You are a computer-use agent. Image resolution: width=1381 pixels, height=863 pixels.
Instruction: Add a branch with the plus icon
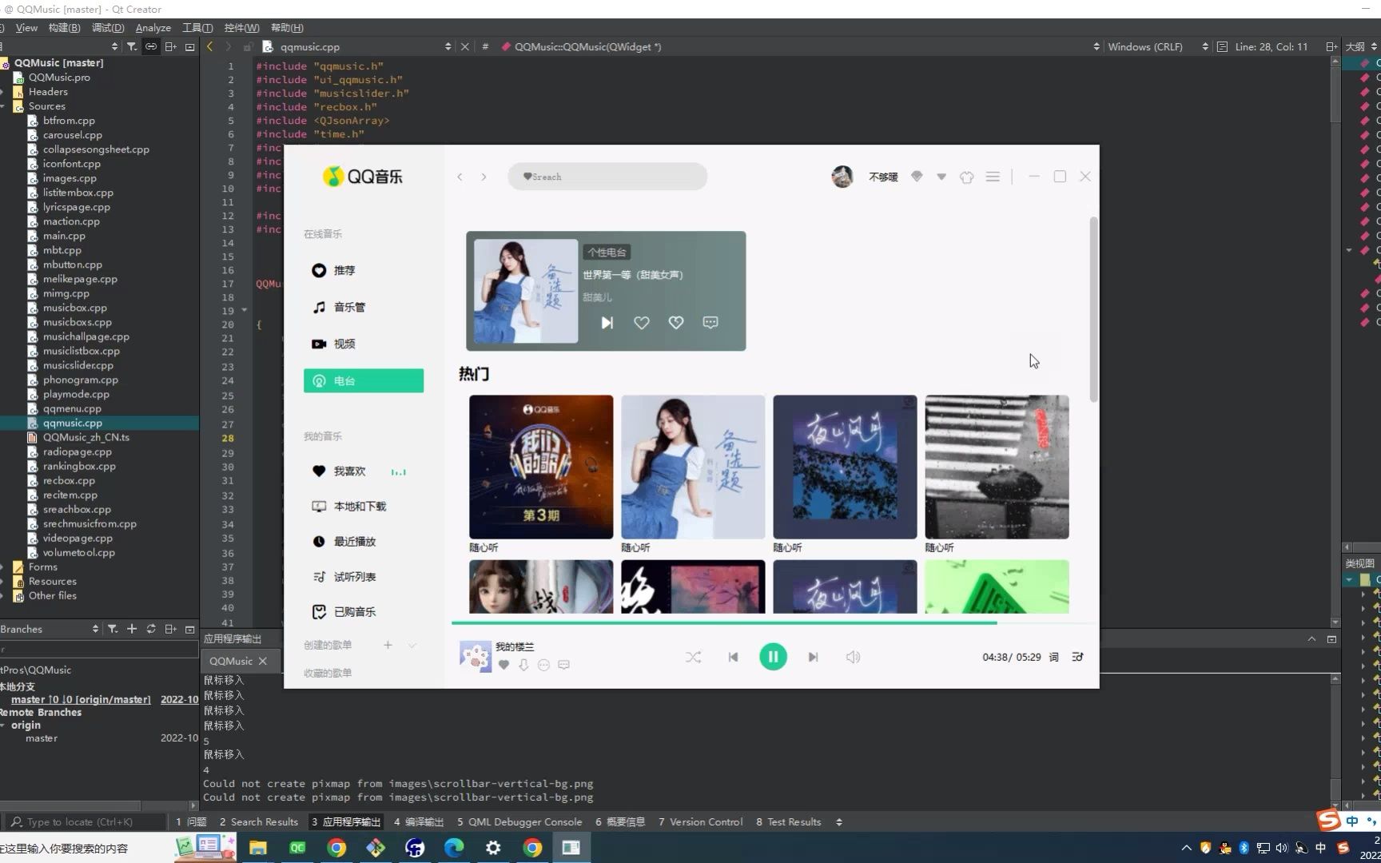click(x=132, y=629)
